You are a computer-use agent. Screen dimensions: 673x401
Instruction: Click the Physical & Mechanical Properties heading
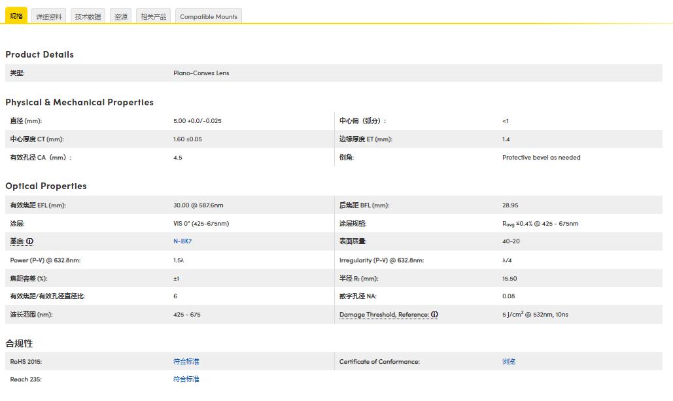[x=79, y=102]
